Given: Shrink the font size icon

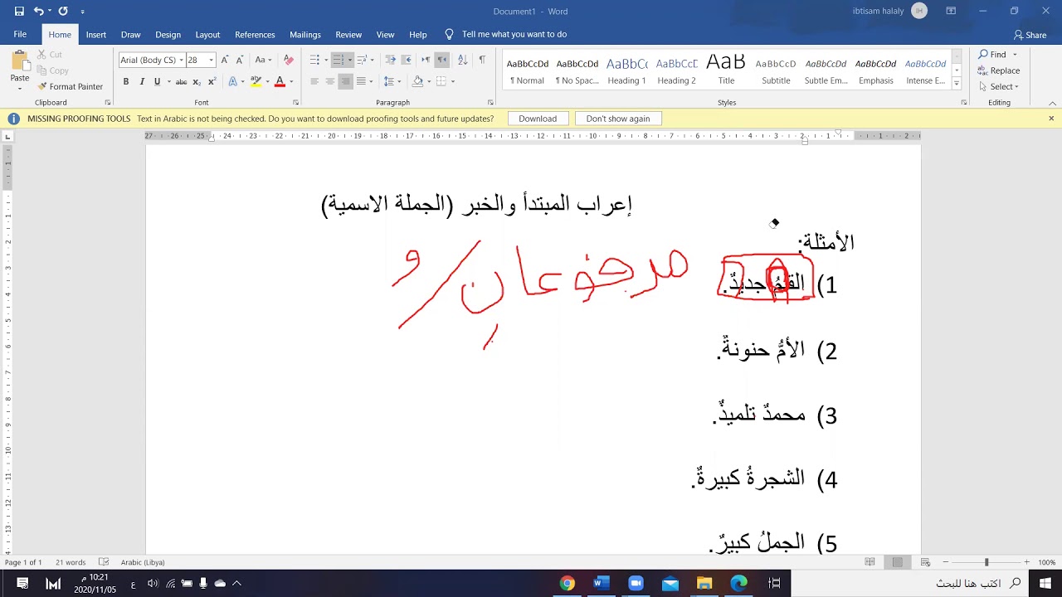Looking at the screenshot, I should click(240, 60).
